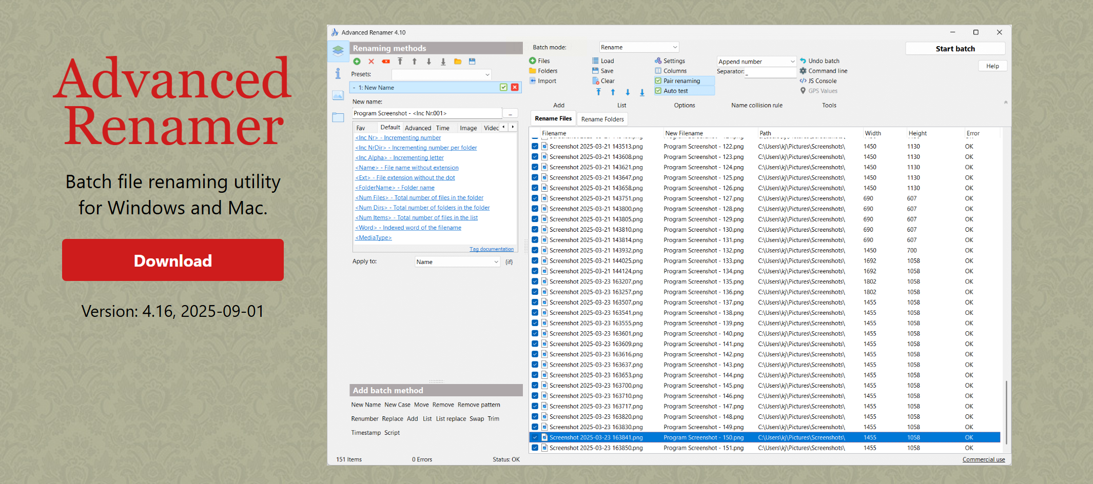Open program Settings

(x=670, y=61)
